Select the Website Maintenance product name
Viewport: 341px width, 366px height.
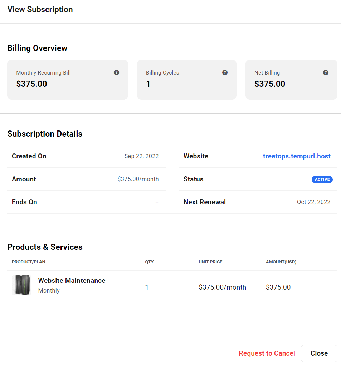pos(72,280)
